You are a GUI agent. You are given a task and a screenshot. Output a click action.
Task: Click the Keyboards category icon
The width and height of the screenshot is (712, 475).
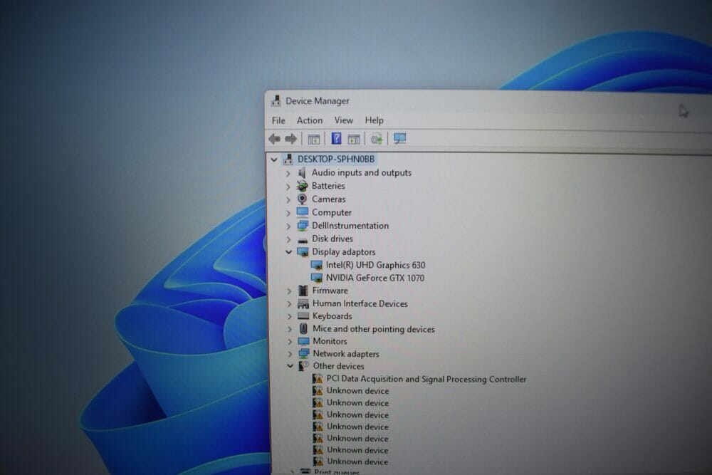(303, 316)
